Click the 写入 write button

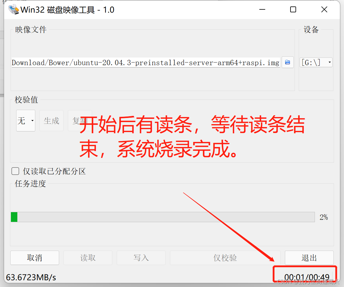tap(141, 258)
